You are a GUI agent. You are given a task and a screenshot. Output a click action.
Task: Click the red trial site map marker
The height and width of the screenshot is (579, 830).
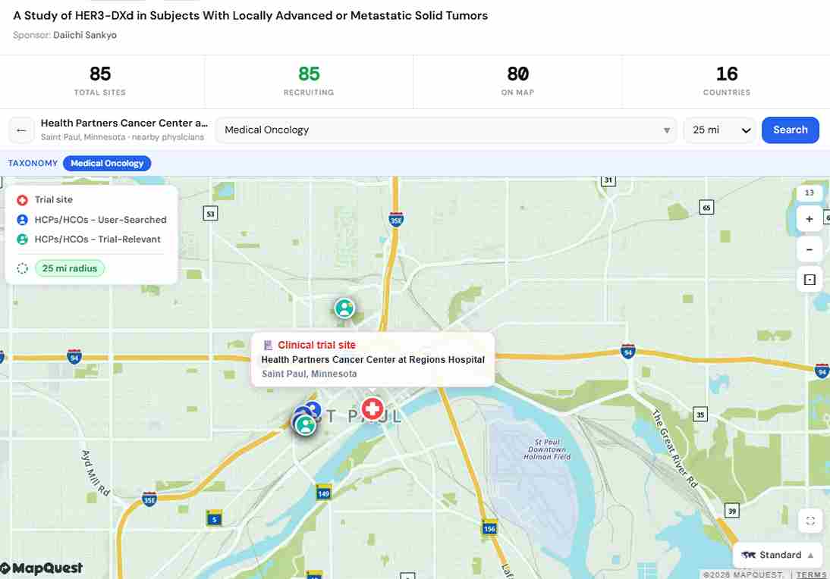tap(373, 408)
